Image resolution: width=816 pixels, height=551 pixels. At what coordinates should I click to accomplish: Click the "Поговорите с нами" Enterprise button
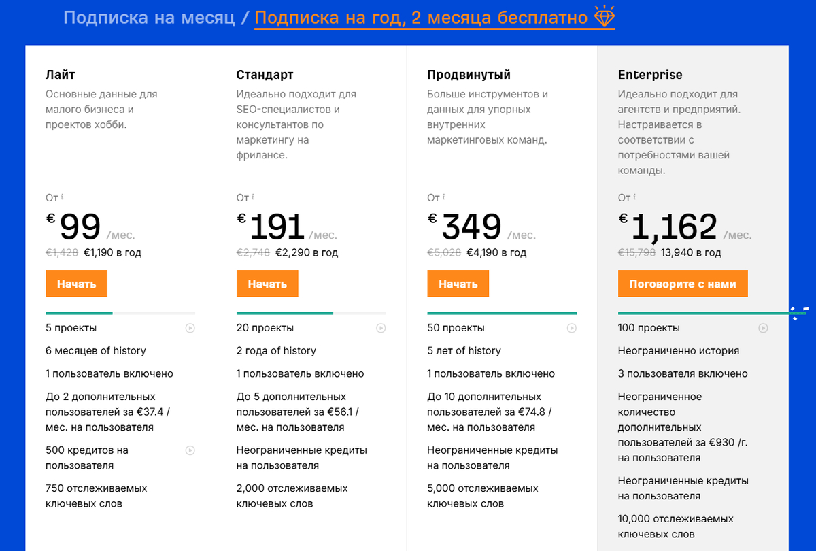coord(683,284)
